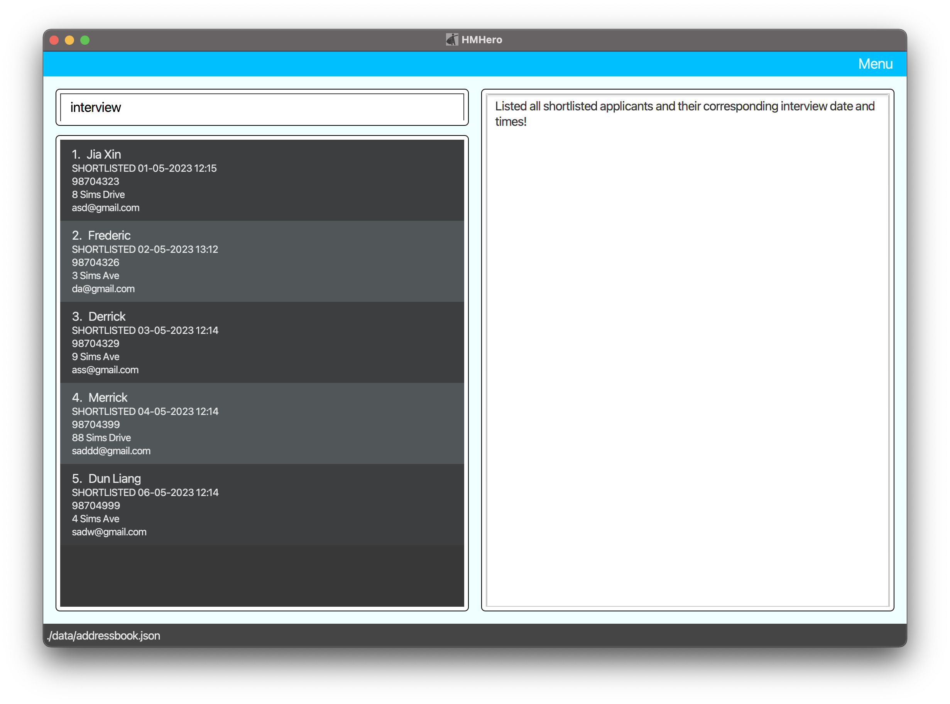950x704 pixels.
Task: Click the HMHero window title text
Action: pos(482,40)
